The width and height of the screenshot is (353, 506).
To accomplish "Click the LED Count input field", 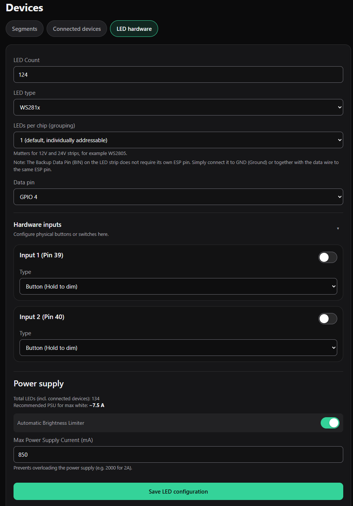I will 178,74.
